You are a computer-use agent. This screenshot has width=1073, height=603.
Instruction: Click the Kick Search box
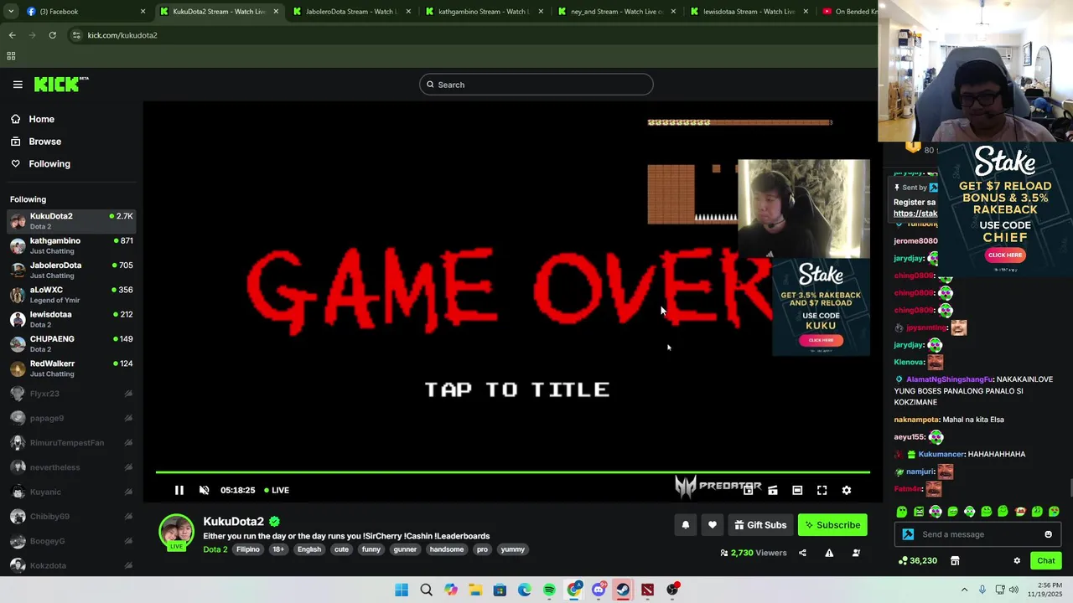536,85
